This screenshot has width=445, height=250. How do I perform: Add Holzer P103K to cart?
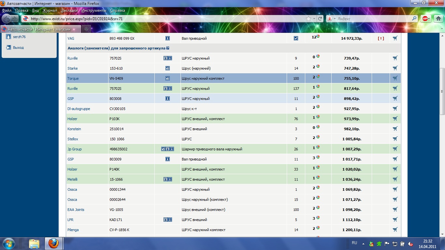[395, 118]
